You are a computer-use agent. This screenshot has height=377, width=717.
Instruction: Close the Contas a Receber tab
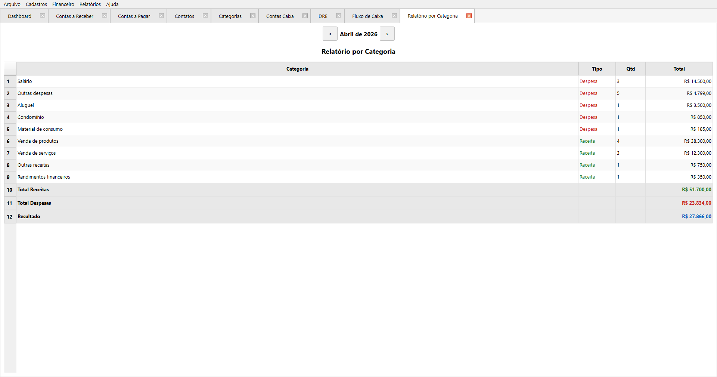[x=105, y=16]
